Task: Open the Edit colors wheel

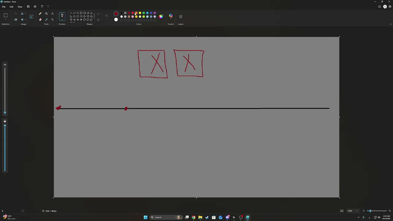Action: click(161, 17)
